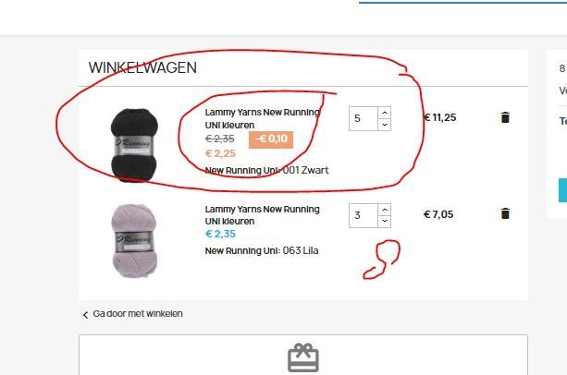Screen dimensions: 567x375
Task: Click the 'New Running Uni: 001 Zwart' variant text
Action: point(267,170)
